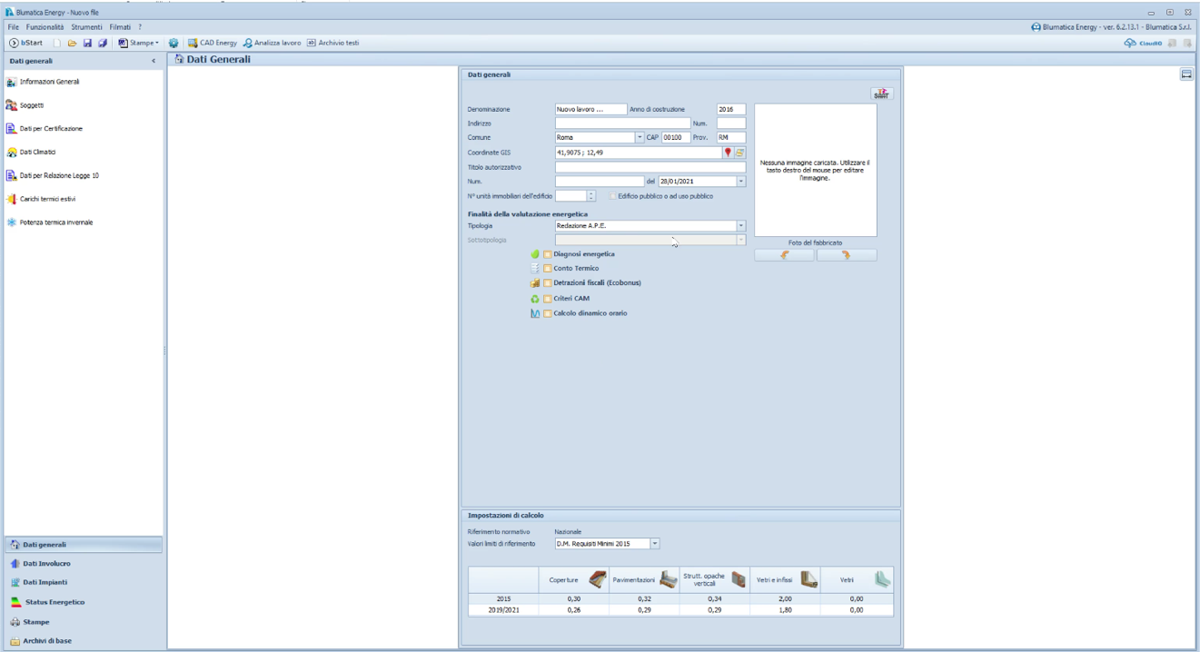Screen dimensions: 1200x652
Task: Click the map icon beside GIS pin
Action: (x=739, y=153)
